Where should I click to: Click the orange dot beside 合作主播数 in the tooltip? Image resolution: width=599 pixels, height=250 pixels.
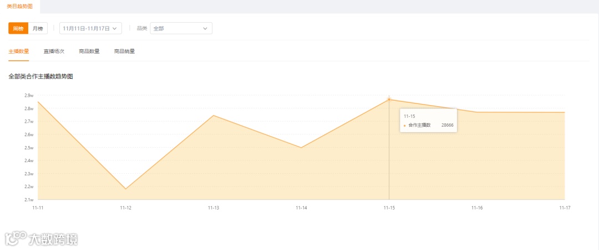[404, 126]
